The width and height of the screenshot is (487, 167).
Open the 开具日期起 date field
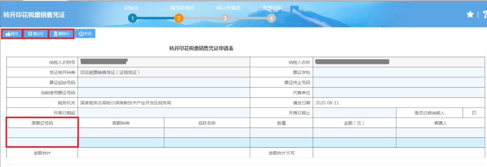click(164, 113)
